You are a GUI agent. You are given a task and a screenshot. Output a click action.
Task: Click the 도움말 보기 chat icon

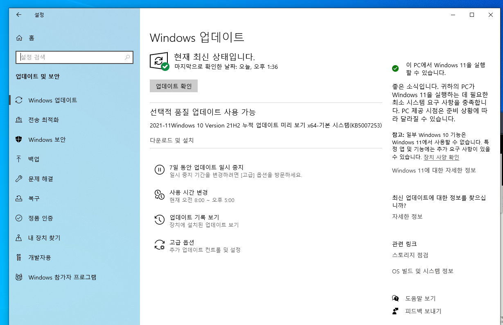pyautogui.click(x=395, y=298)
